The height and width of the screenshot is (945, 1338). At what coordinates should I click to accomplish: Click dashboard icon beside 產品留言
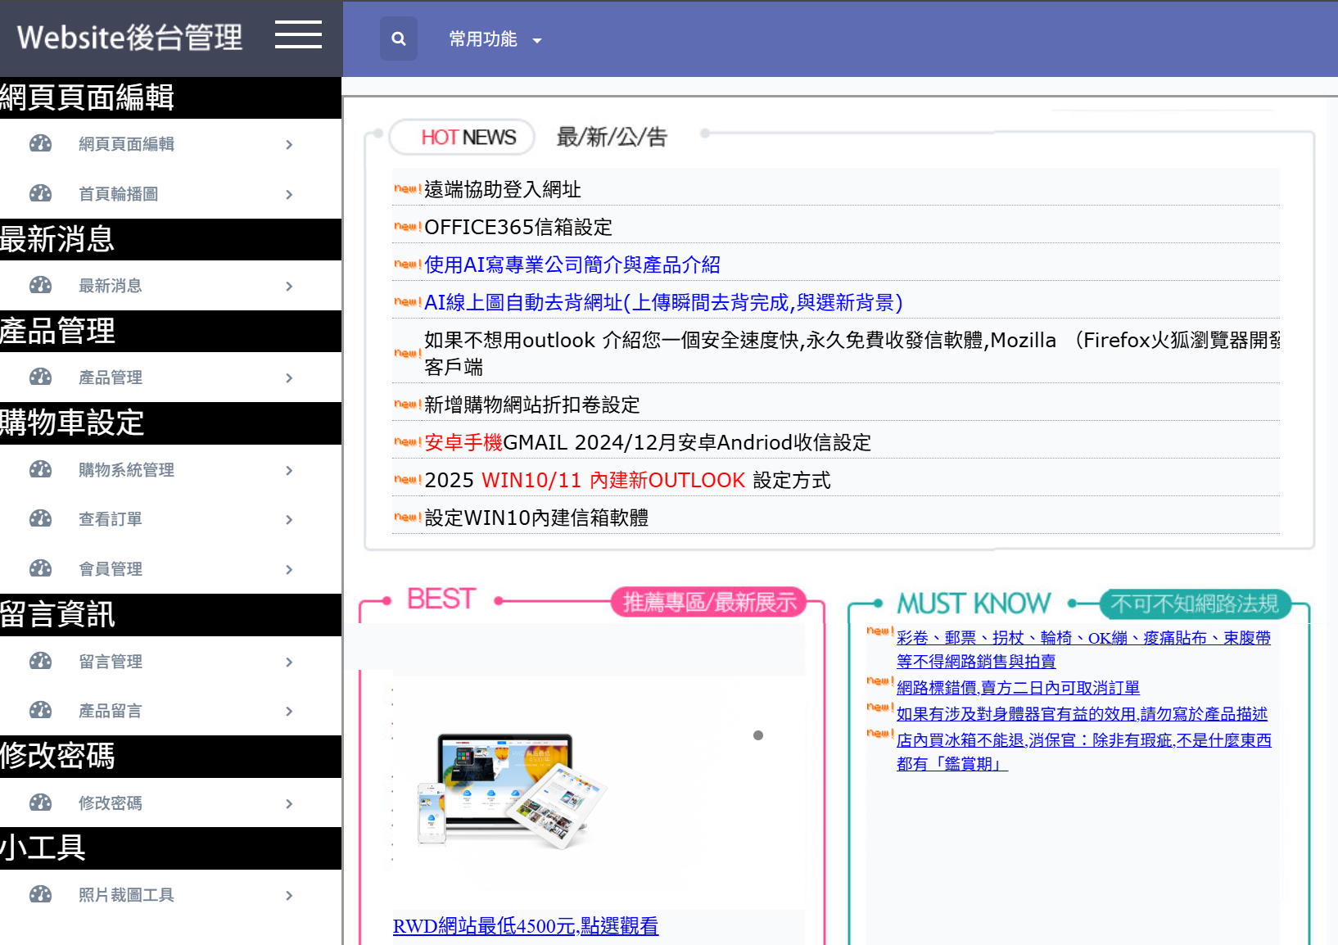[40, 711]
